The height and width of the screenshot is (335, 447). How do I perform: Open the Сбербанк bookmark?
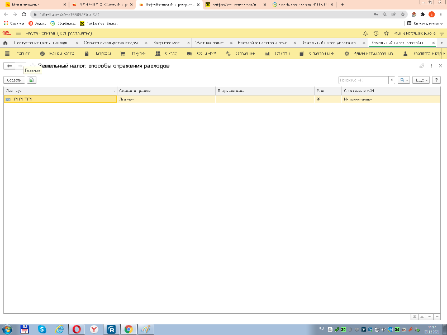pos(63,23)
